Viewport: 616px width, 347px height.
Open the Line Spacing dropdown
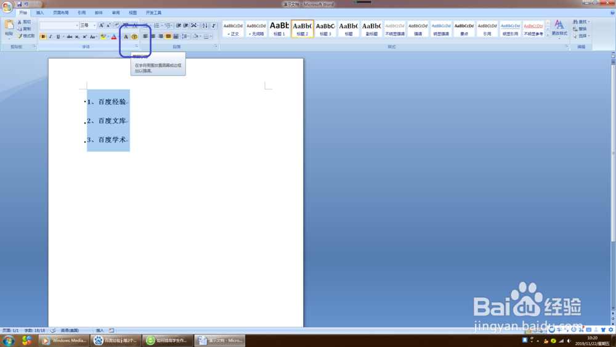(185, 36)
